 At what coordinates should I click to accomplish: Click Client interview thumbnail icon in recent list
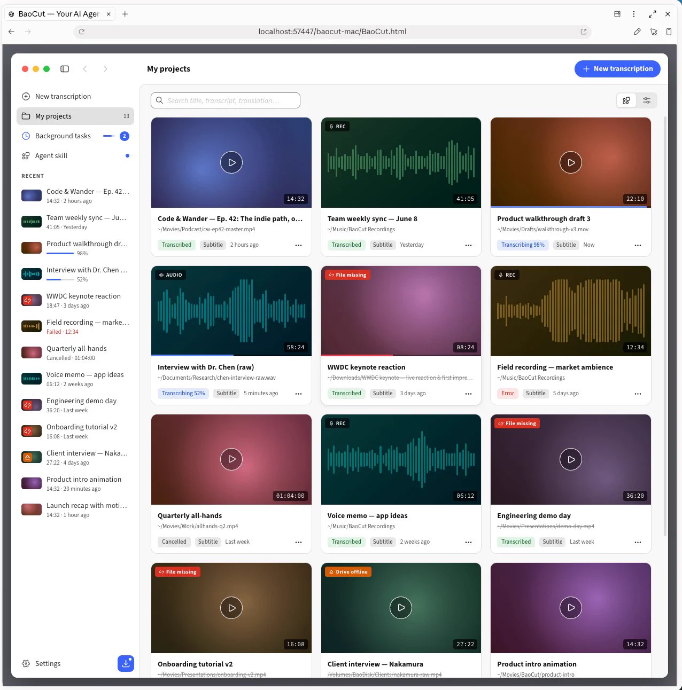pos(32,457)
